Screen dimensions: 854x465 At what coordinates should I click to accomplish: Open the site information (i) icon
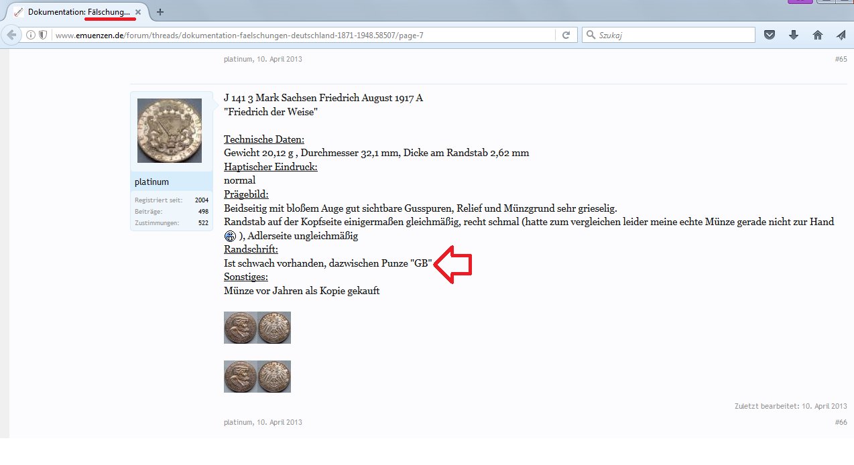(x=32, y=35)
